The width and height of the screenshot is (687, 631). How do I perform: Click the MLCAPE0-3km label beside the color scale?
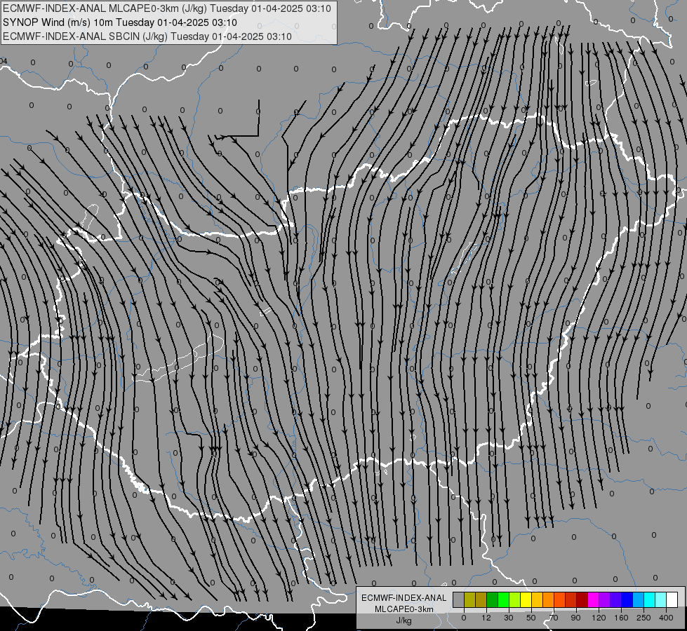pyautogui.click(x=404, y=609)
